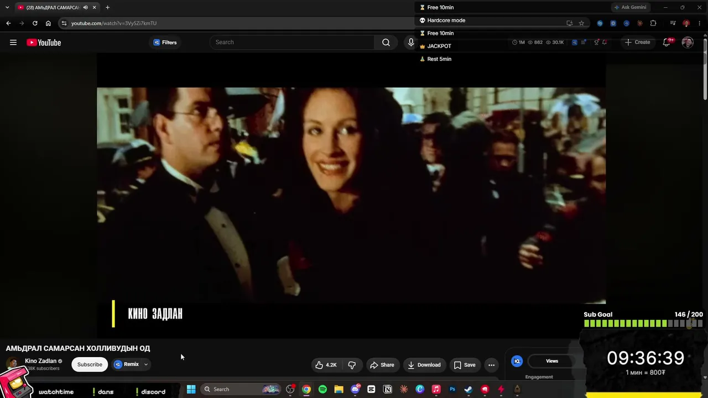Open the vidIQ alerts bell icon
The image size is (708, 398).
point(605,43)
